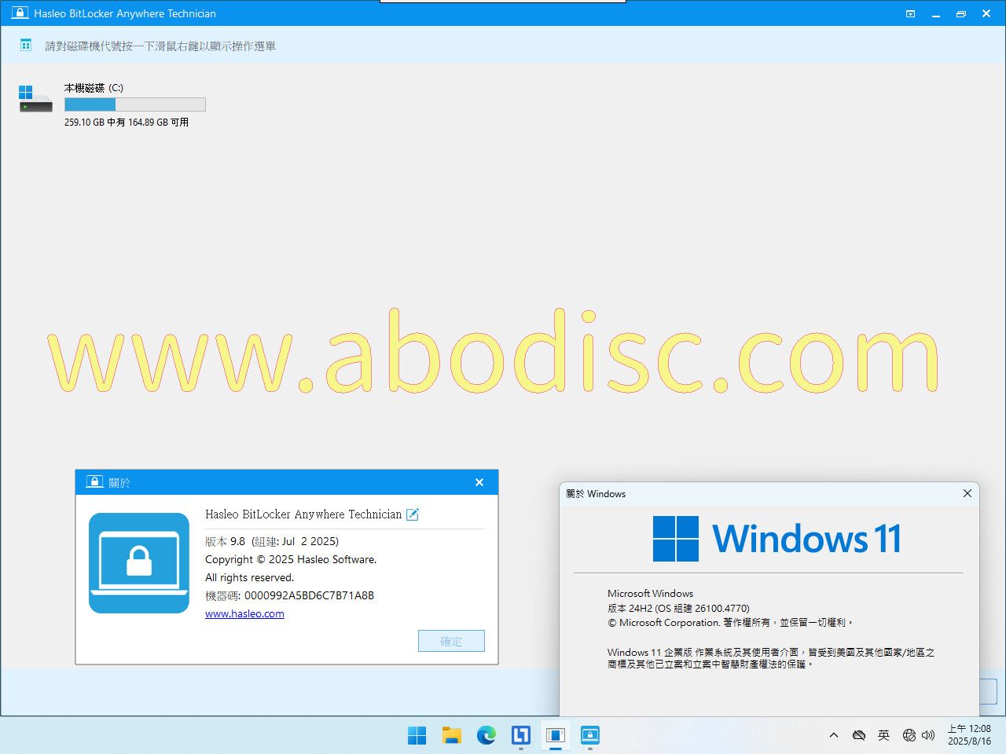Open File Explorer from the taskbar
Screen dimensions: 1006x754
[451, 735]
